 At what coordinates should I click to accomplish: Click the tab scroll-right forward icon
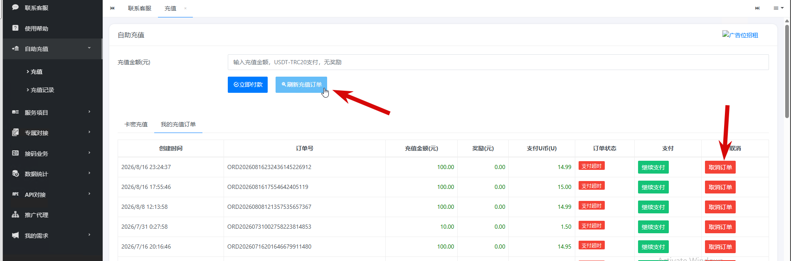click(x=757, y=8)
